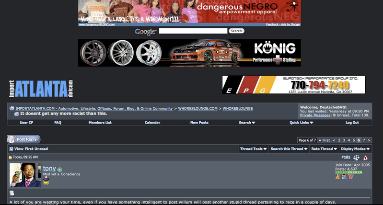Click tony's MSN messenger icon
The height and width of the screenshot is (205, 383).
click(344, 176)
